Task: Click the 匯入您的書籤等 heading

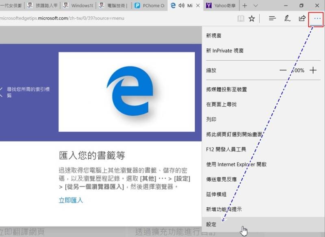Action: (92, 155)
